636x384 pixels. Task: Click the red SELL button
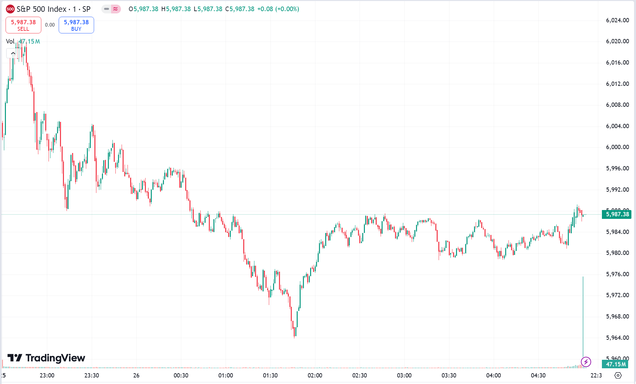(x=23, y=25)
